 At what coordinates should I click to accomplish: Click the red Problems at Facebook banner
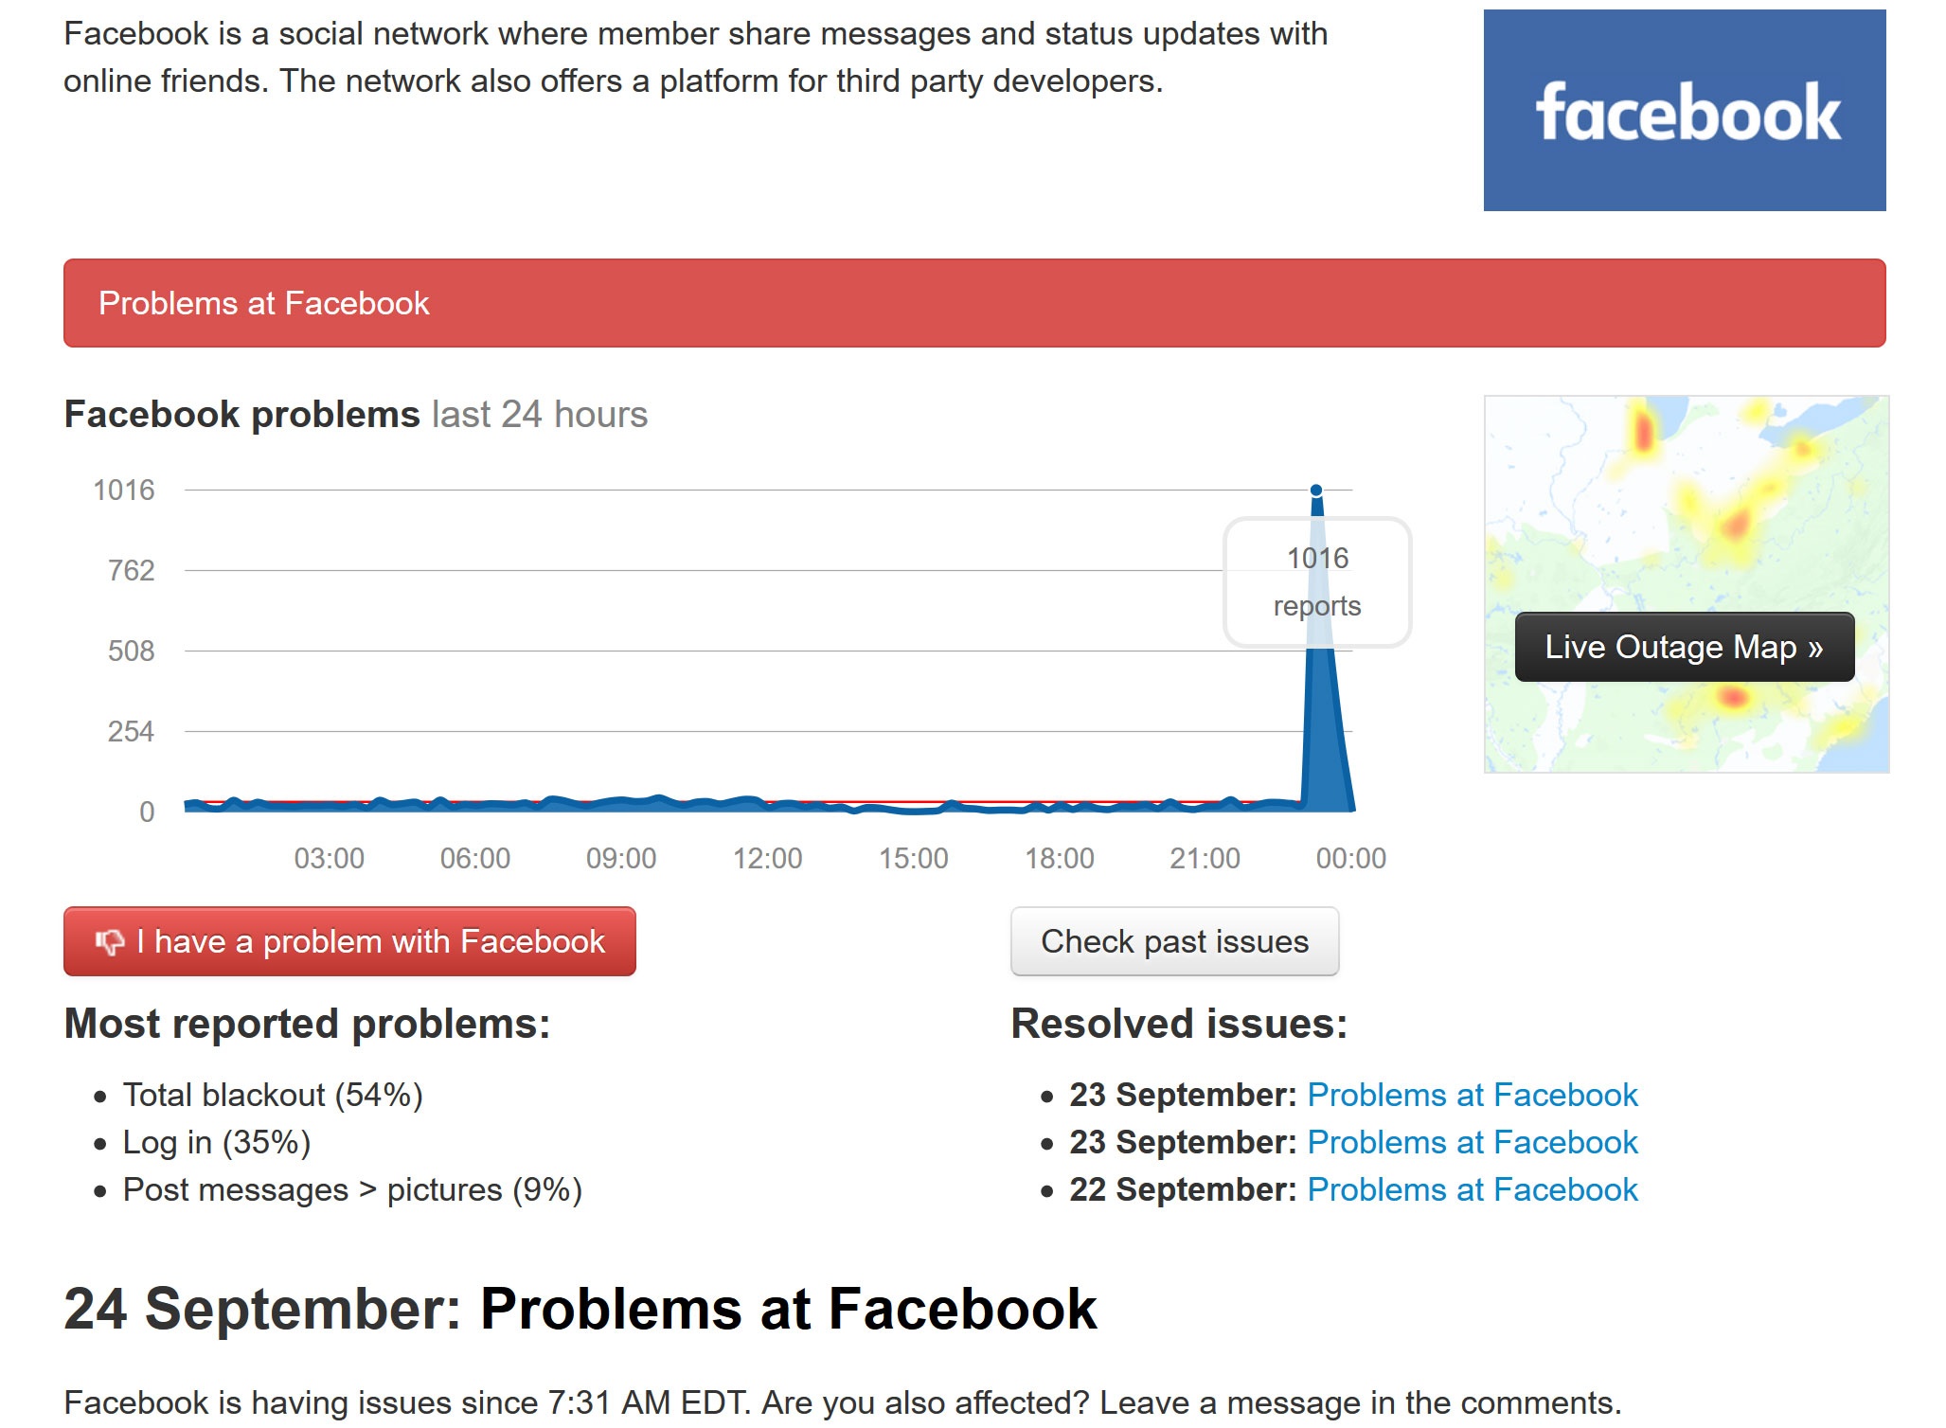pos(973,303)
